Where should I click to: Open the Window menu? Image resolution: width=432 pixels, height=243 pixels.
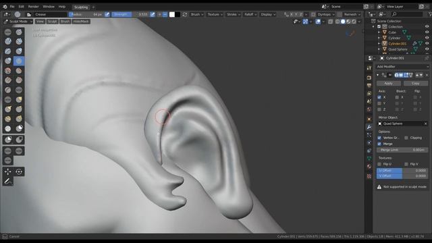[49, 7]
